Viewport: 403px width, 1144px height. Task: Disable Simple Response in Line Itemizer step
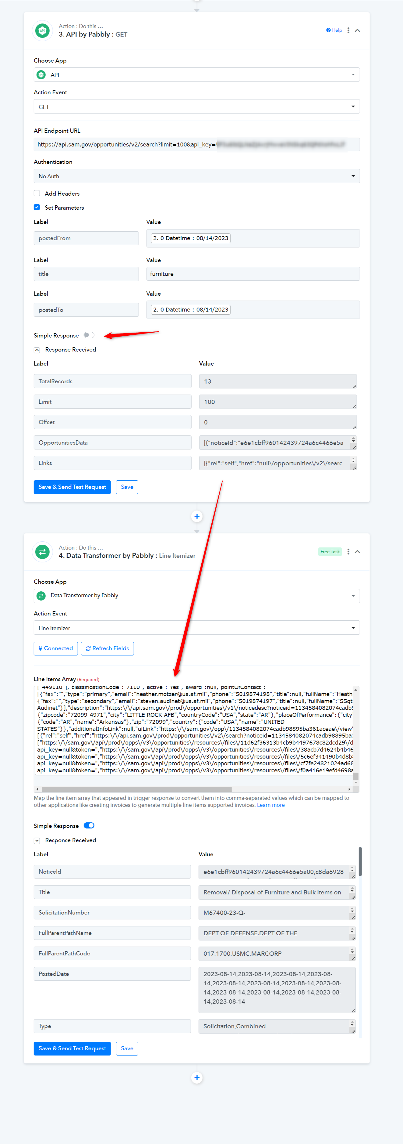coord(89,826)
